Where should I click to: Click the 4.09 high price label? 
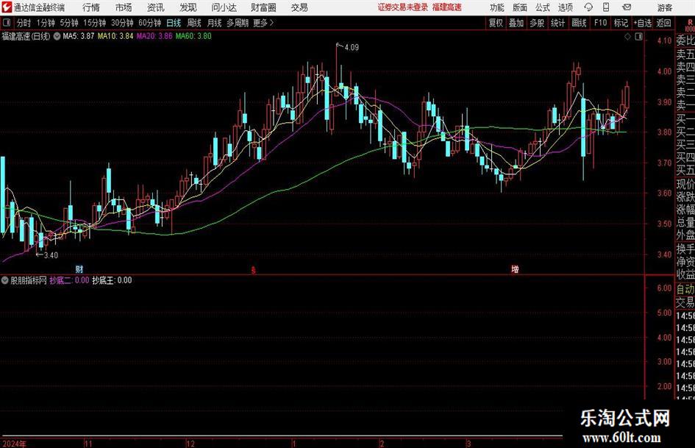point(352,48)
